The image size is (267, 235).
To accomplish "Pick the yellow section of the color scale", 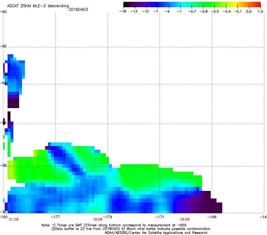I will [x=236, y=5].
